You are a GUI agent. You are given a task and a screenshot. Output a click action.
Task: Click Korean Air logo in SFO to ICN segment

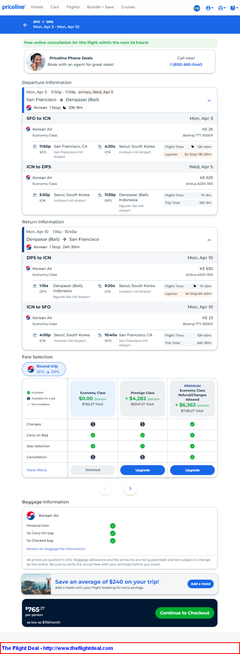coord(28,129)
